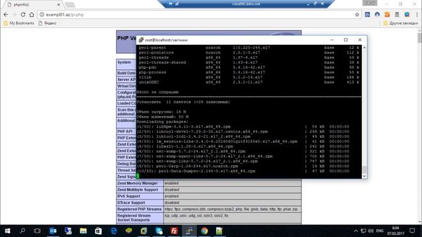Launch Outlook from the taskbar

53,230
